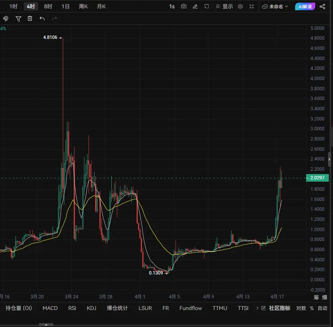
Task: Toggle the MACD indicator
Action: 50,308
